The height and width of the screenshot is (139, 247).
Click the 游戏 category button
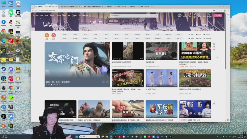pyautogui.click(x=96, y=38)
